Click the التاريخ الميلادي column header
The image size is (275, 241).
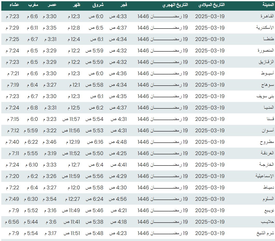pyautogui.click(x=211, y=5)
